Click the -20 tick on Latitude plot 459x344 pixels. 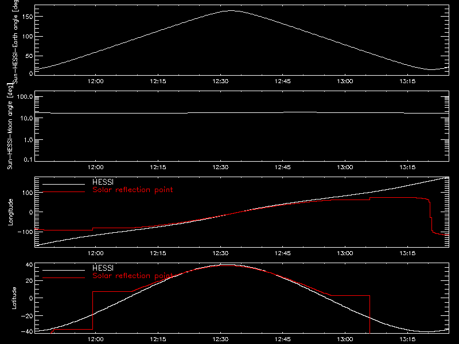pyautogui.click(x=27, y=316)
